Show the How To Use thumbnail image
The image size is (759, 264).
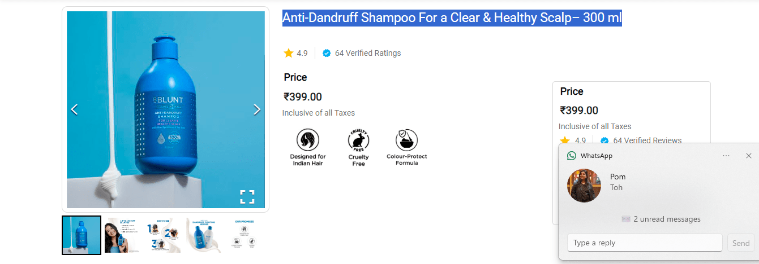click(163, 235)
